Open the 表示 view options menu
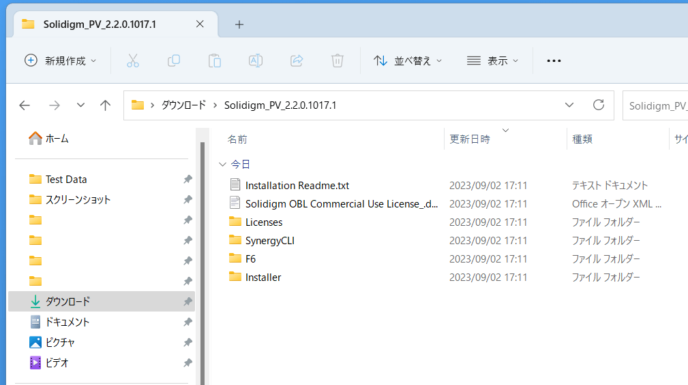Screen dimensions: 688x385 click(x=492, y=61)
